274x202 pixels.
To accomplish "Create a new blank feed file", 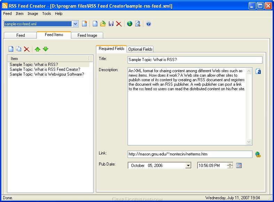I will [x=95, y=24].
